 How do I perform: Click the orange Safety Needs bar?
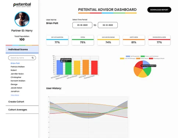(x=86, y=67)
